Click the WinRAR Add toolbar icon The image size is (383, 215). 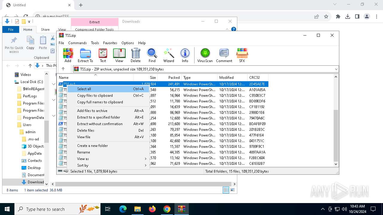(x=68, y=55)
